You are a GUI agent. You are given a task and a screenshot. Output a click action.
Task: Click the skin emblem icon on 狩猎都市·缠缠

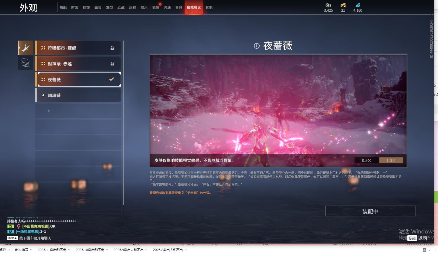(43, 48)
